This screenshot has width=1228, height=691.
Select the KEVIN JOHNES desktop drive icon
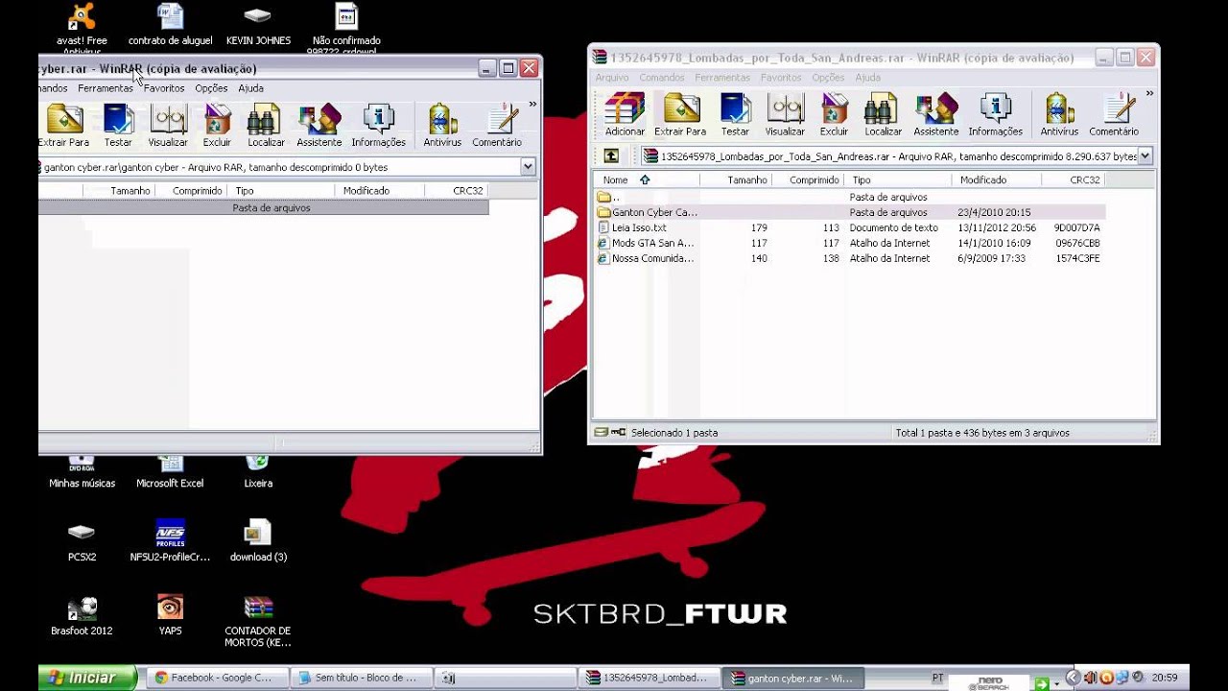[x=258, y=25]
